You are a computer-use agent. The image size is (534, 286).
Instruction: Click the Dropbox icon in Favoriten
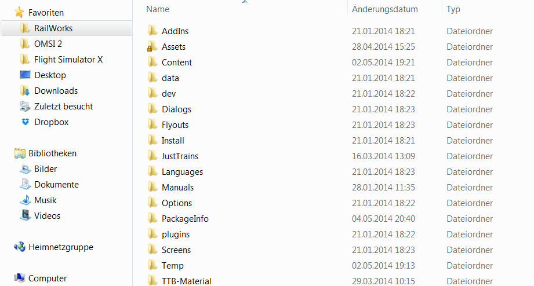[x=25, y=122]
